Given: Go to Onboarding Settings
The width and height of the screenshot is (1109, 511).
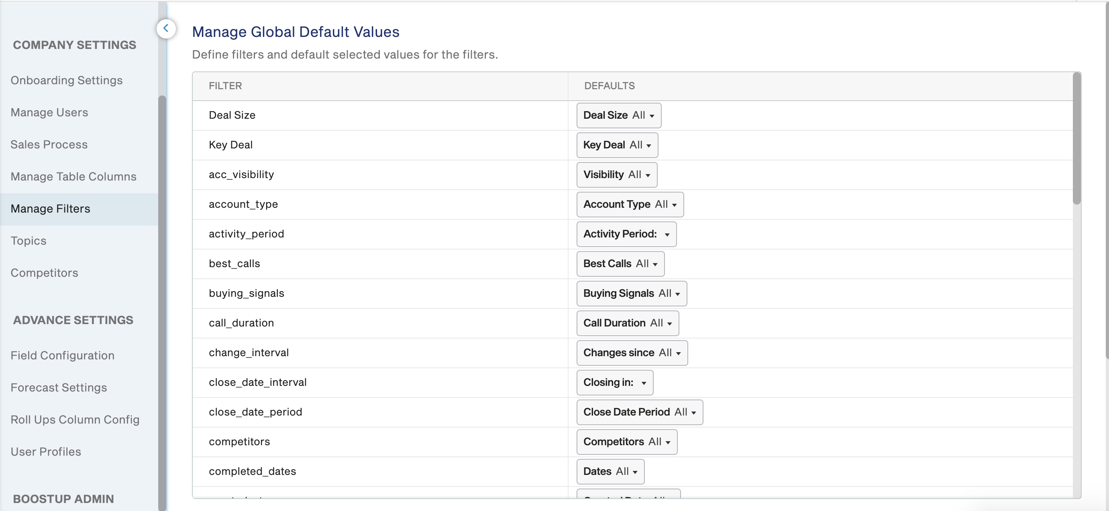Looking at the screenshot, I should point(67,81).
